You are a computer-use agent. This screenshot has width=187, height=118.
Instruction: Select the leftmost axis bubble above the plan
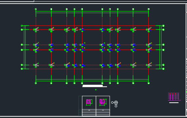pyautogui.click(x=36, y=9)
